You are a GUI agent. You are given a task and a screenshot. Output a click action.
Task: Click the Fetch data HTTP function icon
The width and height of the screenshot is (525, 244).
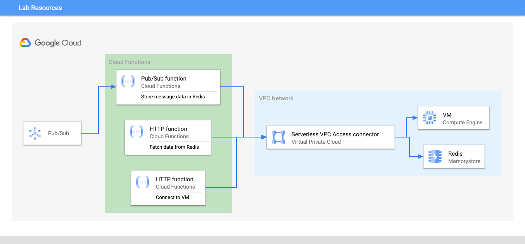(x=136, y=132)
